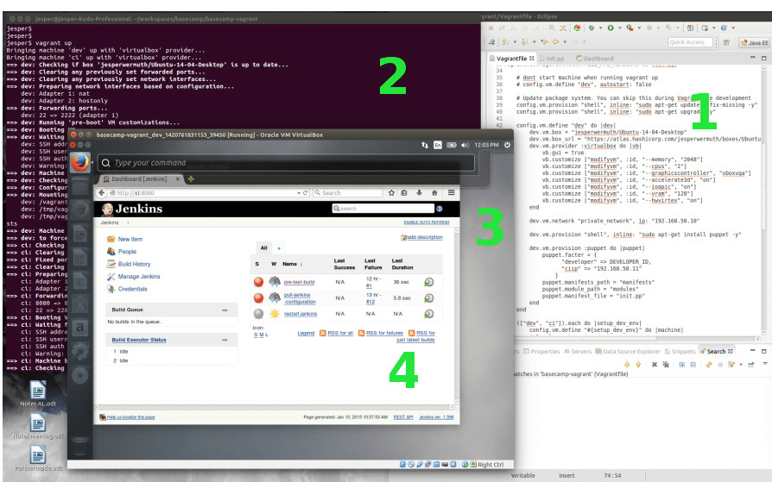
Task: Set Jenkins icon size to S
Action: (256, 335)
